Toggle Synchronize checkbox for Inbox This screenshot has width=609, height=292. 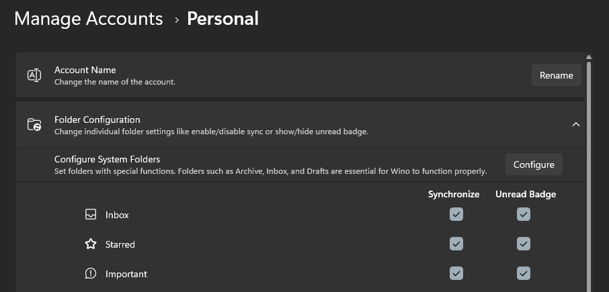(x=456, y=214)
